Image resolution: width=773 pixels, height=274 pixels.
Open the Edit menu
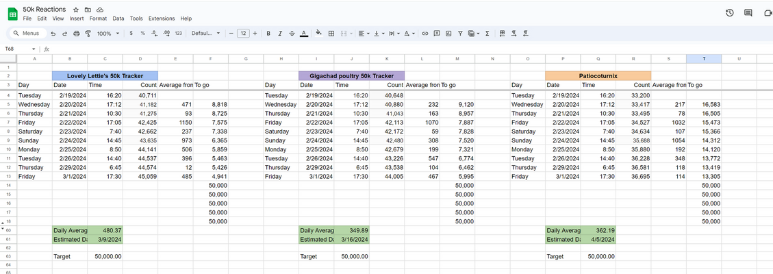[x=42, y=18]
